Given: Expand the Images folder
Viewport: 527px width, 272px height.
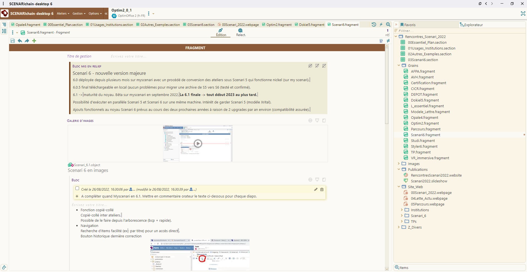Looking at the screenshot, I should click(x=399, y=164).
